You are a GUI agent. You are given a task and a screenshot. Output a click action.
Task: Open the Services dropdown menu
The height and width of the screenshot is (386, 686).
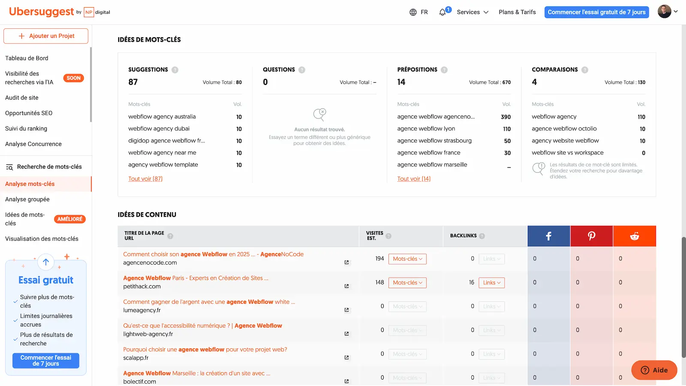pos(472,12)
